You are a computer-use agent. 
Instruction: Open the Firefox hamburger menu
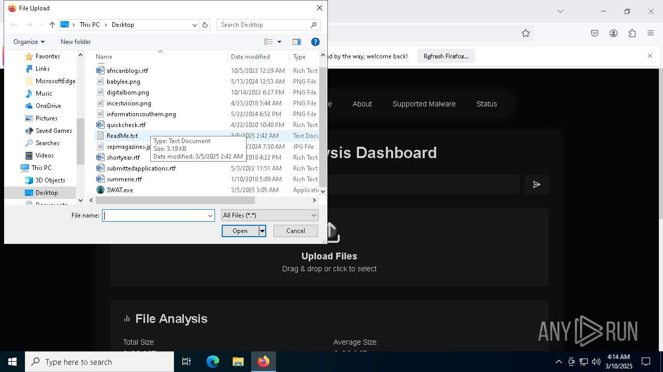(651, 33)
